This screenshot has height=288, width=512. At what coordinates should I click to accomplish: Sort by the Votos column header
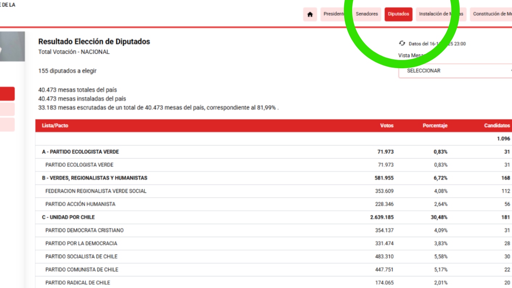pyautogui.click(x=387, y=126)
